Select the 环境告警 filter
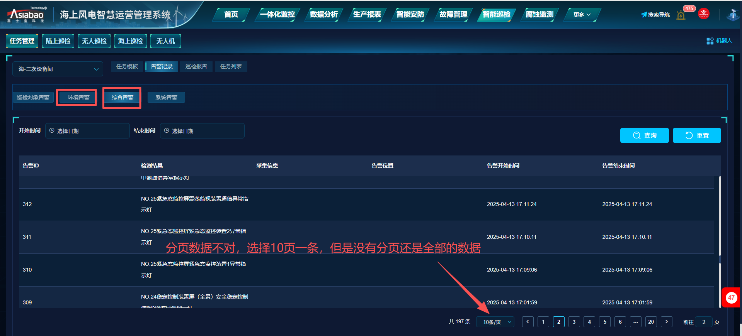This screenshot has width=742, height=336. coord(78,97)
